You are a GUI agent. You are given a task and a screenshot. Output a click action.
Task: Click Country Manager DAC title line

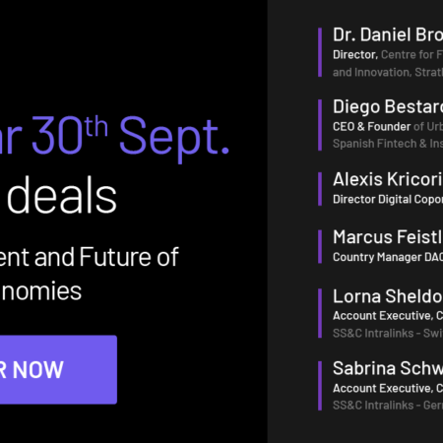click(x=388, y=257)
